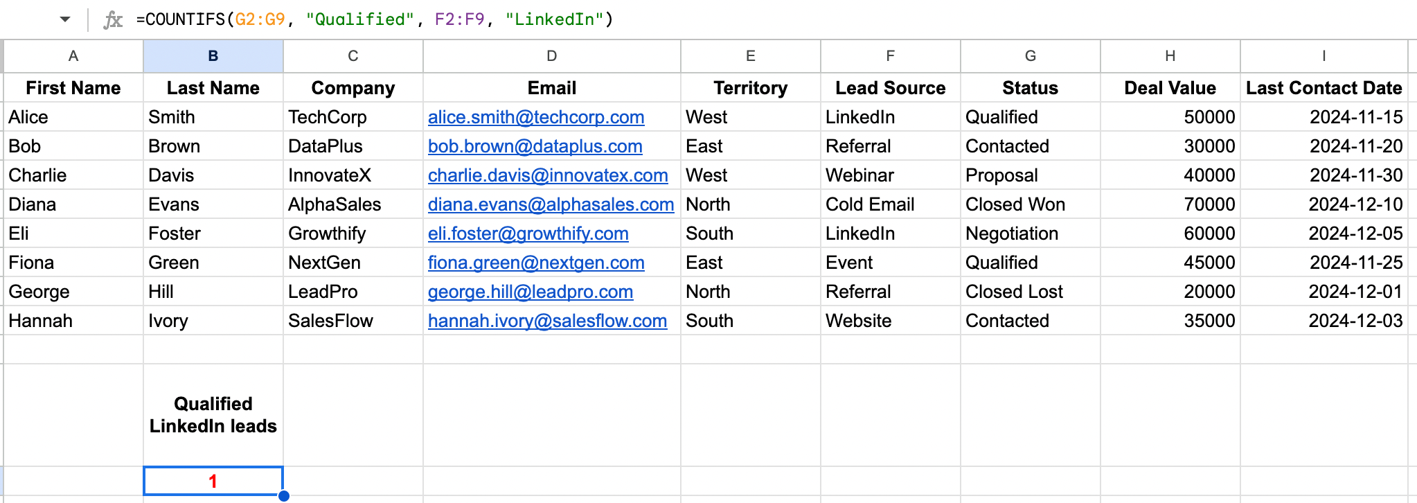The height and width of the screenshot is (503, 1417).
Task: Click the blue fill handle dot
Action: tap(283, 495)
